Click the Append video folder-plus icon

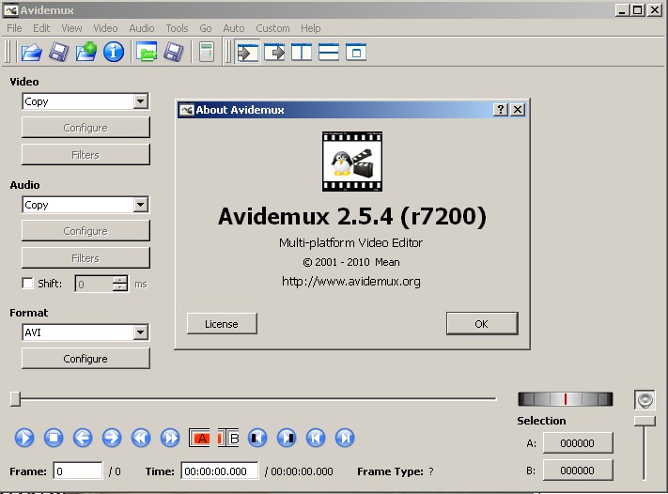(86, 52)
